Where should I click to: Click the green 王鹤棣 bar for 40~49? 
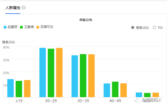pos(115,89)
